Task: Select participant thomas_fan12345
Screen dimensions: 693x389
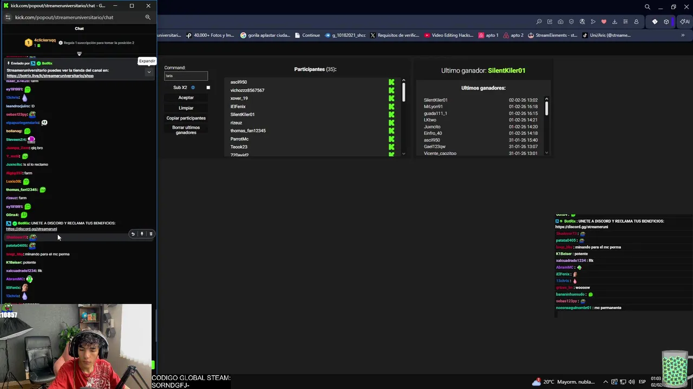Action: 248,131
